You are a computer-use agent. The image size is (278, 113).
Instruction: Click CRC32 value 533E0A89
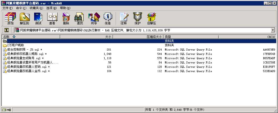pyautogui.click(x=269, y=71)
